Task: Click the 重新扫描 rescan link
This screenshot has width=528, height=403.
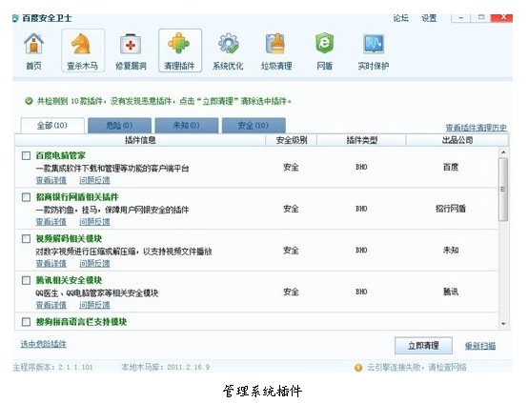Action: [x=480, y=346]
